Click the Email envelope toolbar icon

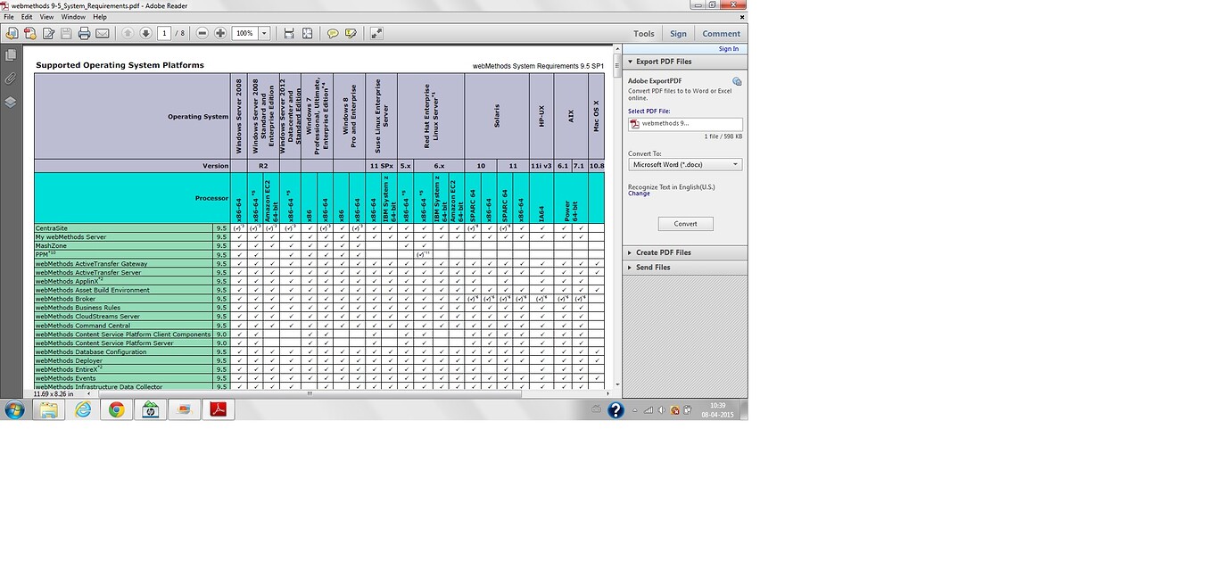103,33
